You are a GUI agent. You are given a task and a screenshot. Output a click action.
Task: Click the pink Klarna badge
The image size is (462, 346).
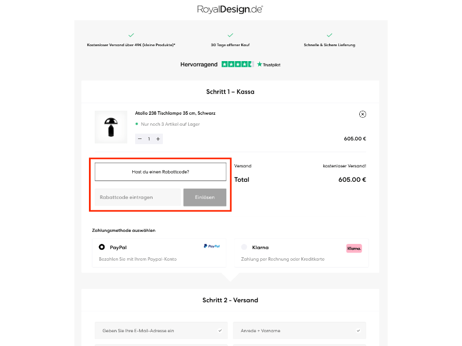point(353,247)
